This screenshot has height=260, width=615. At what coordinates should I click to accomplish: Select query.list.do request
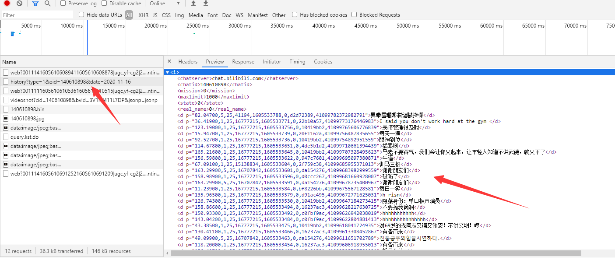81,137
